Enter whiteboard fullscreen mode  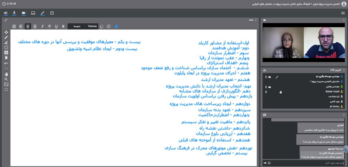point(6,89)
